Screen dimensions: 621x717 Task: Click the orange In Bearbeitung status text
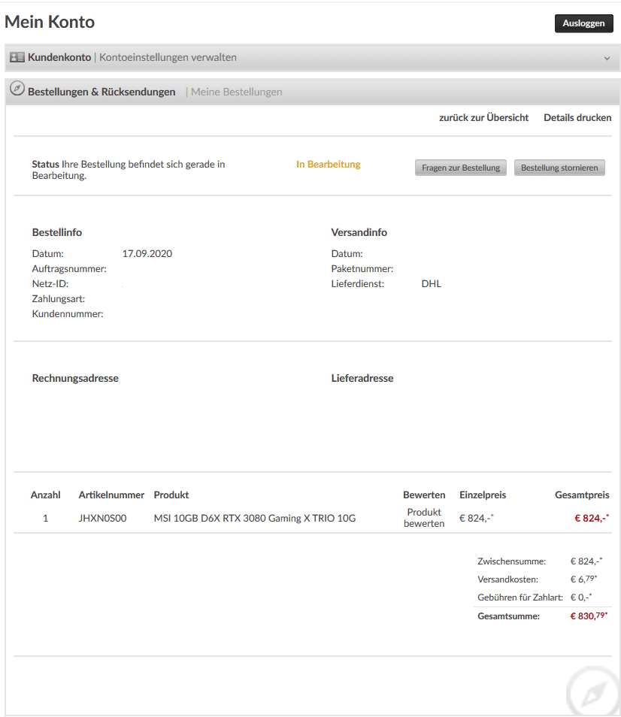pyautogui.click(x=329, y=164)
